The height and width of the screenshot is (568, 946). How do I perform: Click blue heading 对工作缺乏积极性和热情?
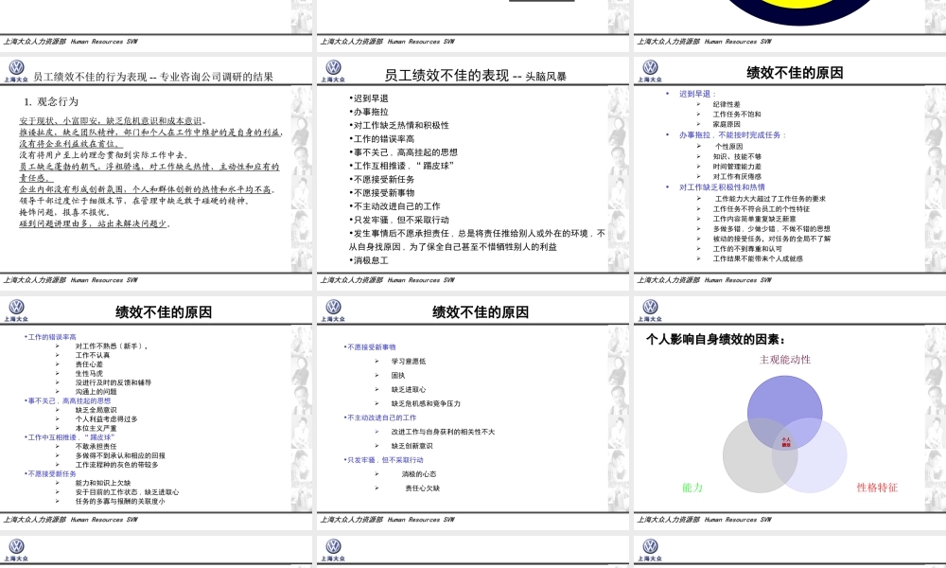tap(722, 187)
